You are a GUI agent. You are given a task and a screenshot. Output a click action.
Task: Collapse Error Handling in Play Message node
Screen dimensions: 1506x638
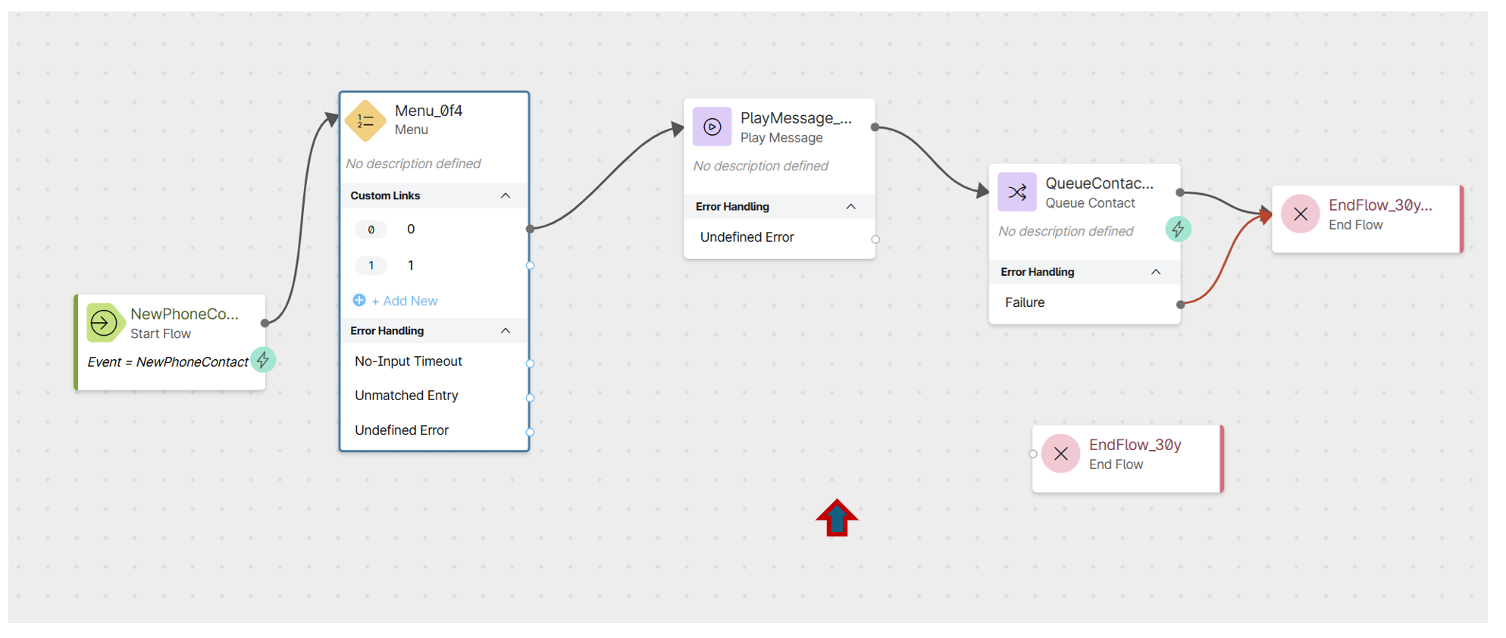click(850, 207)
